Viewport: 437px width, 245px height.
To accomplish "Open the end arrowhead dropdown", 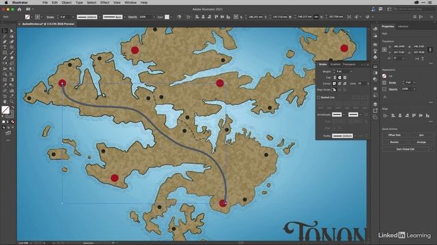I will [360, 115].
